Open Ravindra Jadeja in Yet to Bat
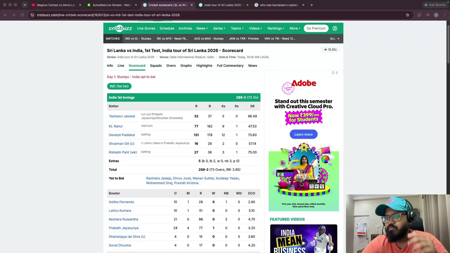The width and height of the screenshot is (450, 253). (159, 179)
